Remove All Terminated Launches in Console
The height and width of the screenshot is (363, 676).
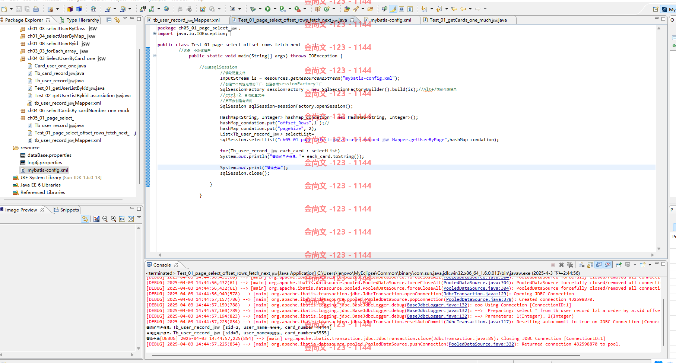[570, 265]
